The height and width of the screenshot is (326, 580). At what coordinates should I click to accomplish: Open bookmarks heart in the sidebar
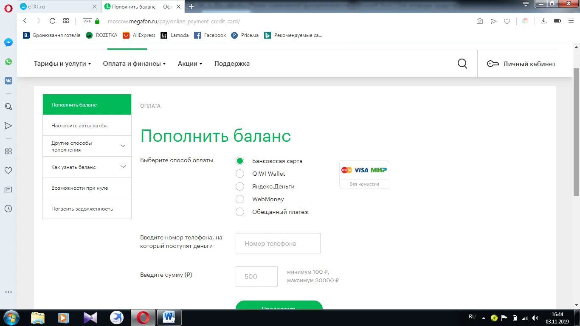point(8,171)
